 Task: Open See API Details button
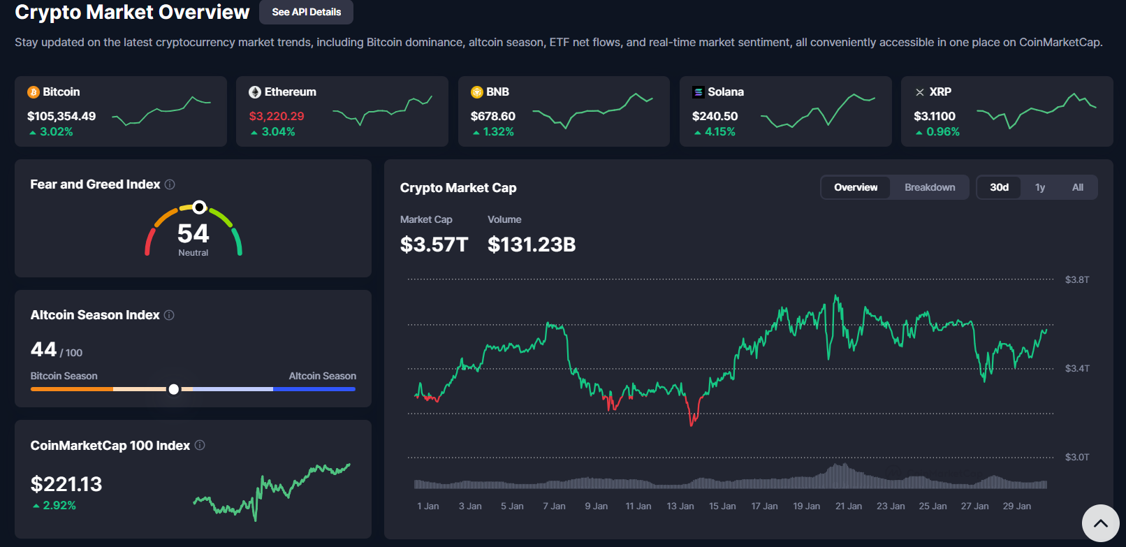[x=307, y=12]
